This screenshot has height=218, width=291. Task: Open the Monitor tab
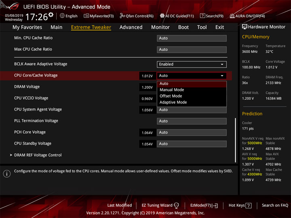(x=160, y=27)
